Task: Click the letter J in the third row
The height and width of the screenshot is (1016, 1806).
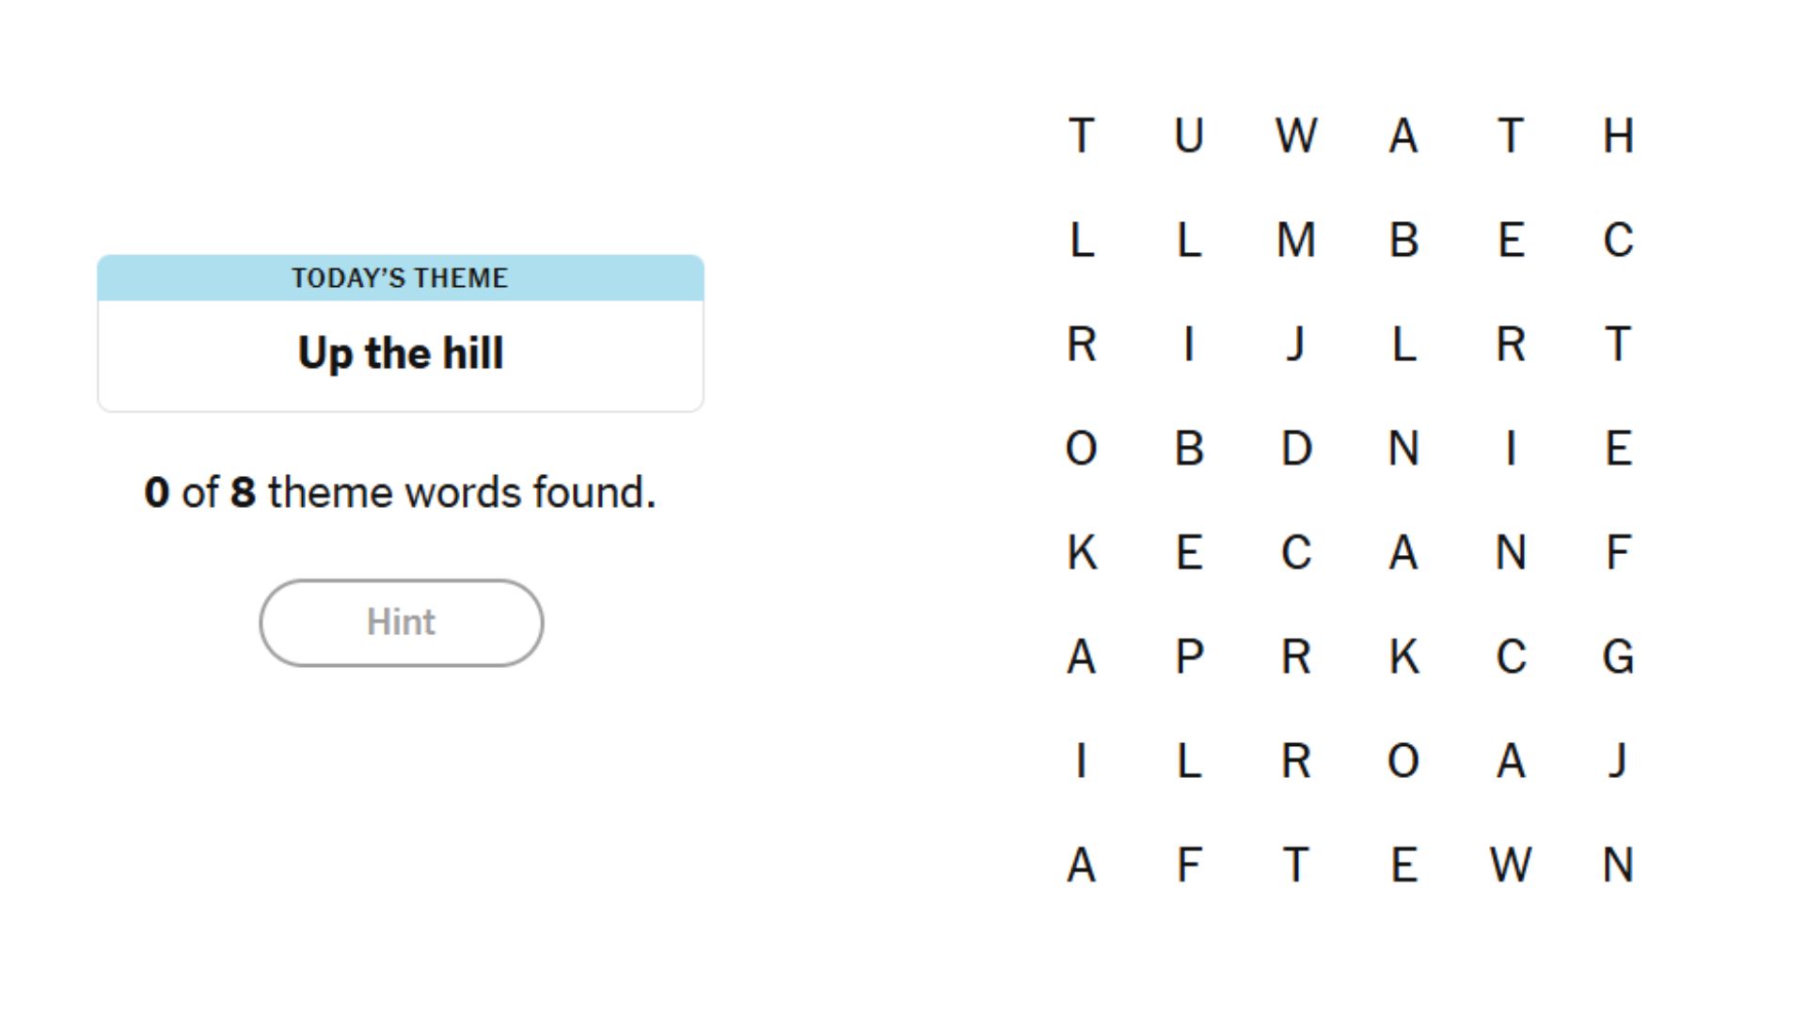Action: pyautogui.click(x=1296, y=345)
